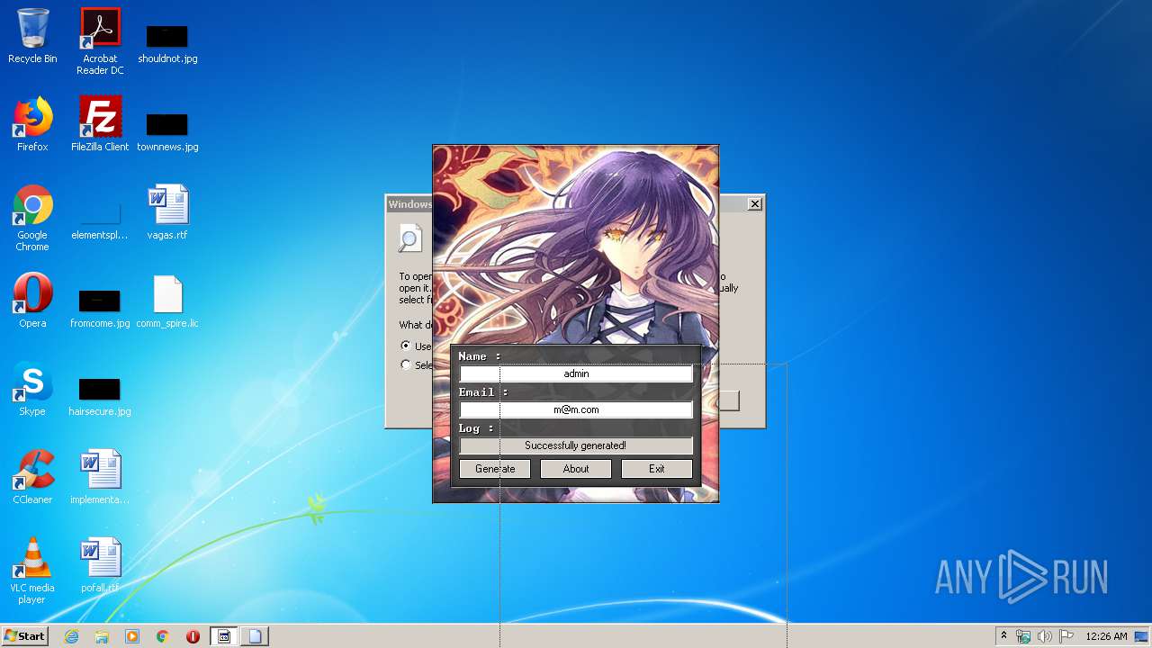This screenshot has width=1152, height=648.
Task: Select the implementa... document icon
Action: coord(100,477)
